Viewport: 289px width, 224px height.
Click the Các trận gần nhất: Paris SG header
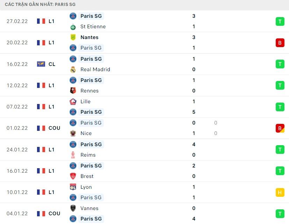point(40,4)
